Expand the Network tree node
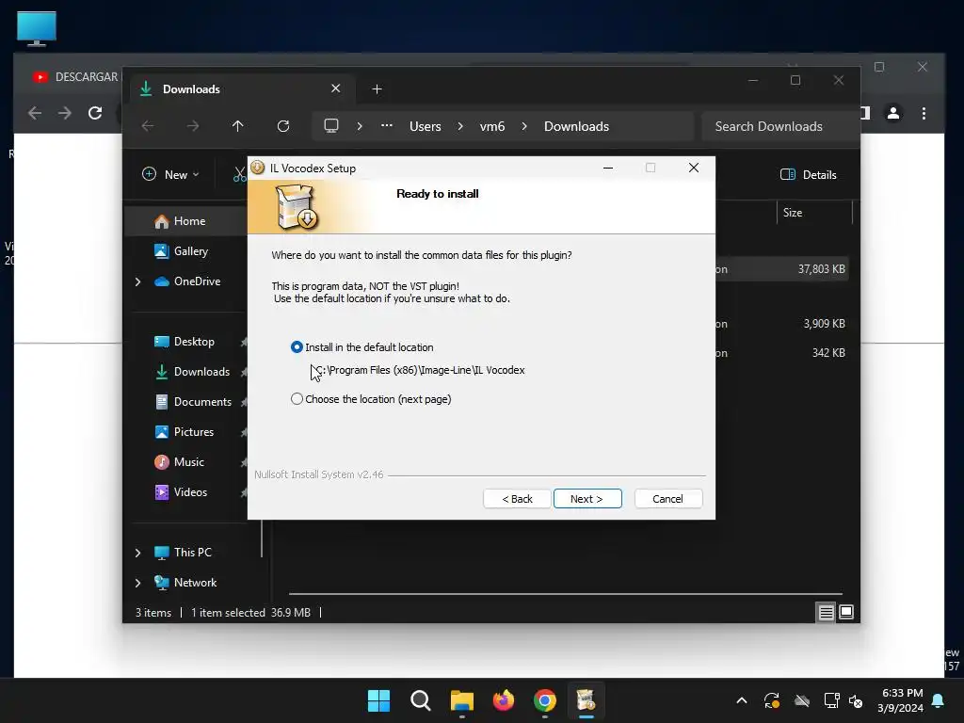 click(138, 583)
